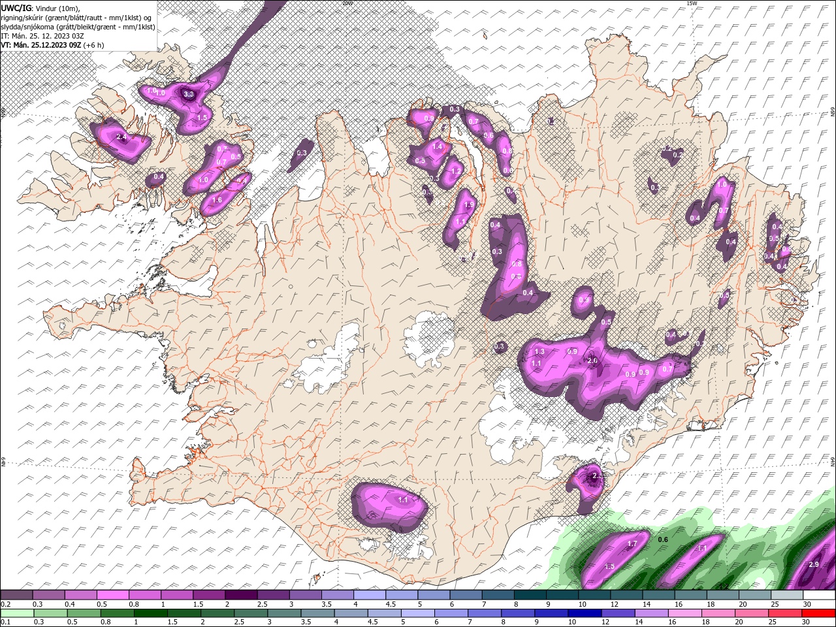Image resolution: width=836 pixels, height=627 pixels.
Task: Click the '1.9' precipitation value in north Iceland
Action: click(x=469, y=205)
